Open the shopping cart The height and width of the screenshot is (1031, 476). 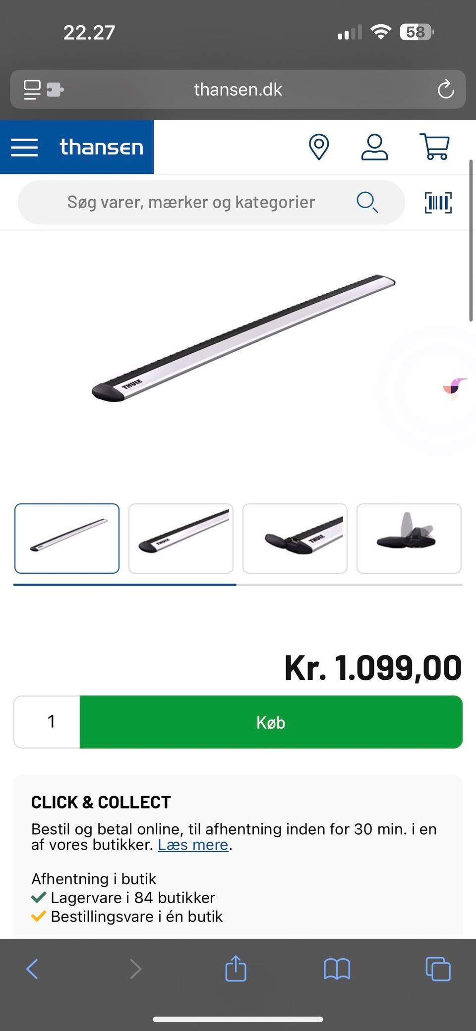(434, 147)
